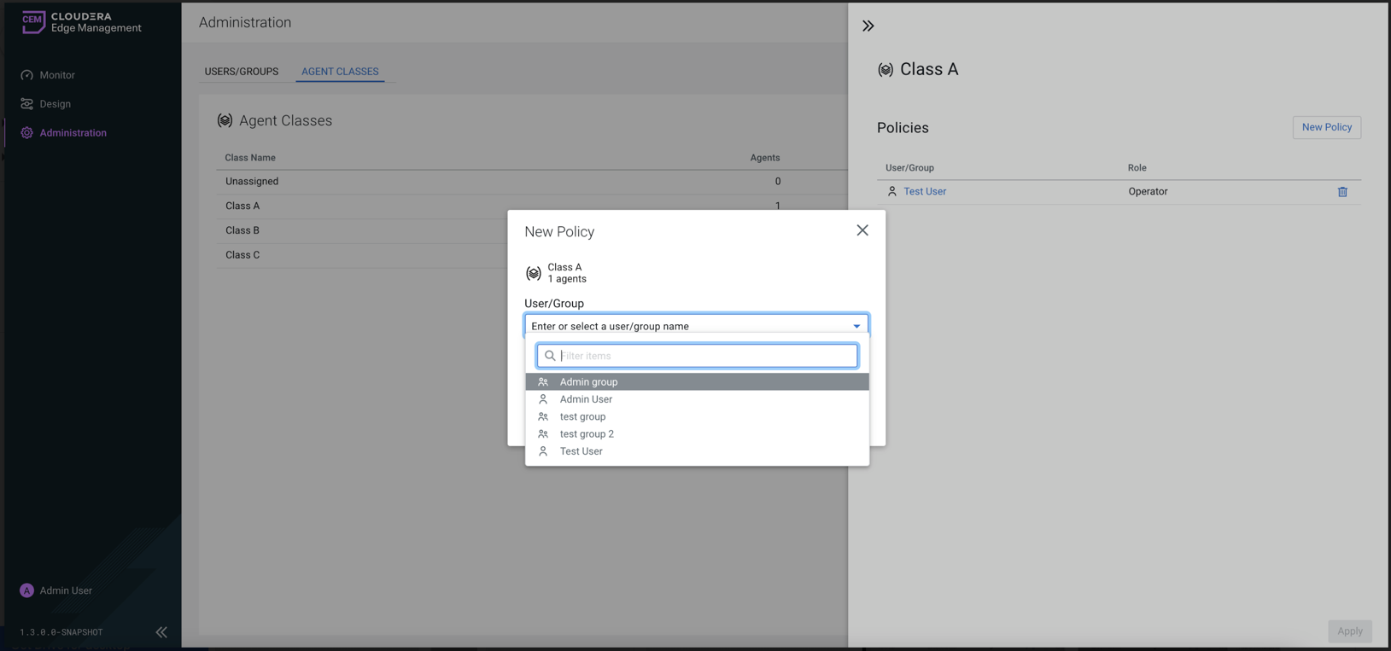Click the Cloudera Edge Management logo
Viewport: 1391px width, 651px height.
(x=80, y=22)
